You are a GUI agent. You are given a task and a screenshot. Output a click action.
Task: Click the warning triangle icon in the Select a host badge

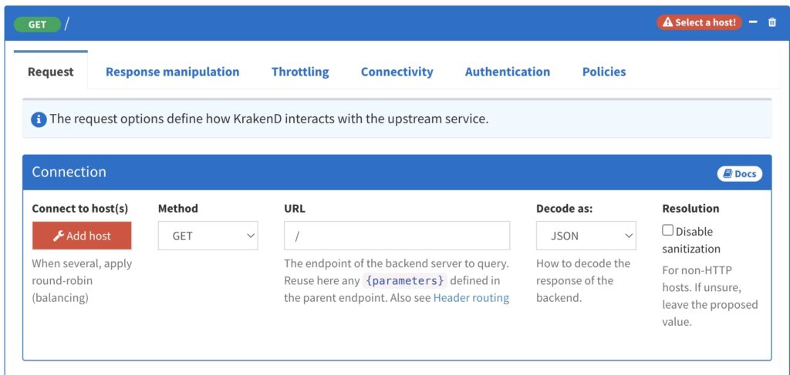tap(667, 22)
